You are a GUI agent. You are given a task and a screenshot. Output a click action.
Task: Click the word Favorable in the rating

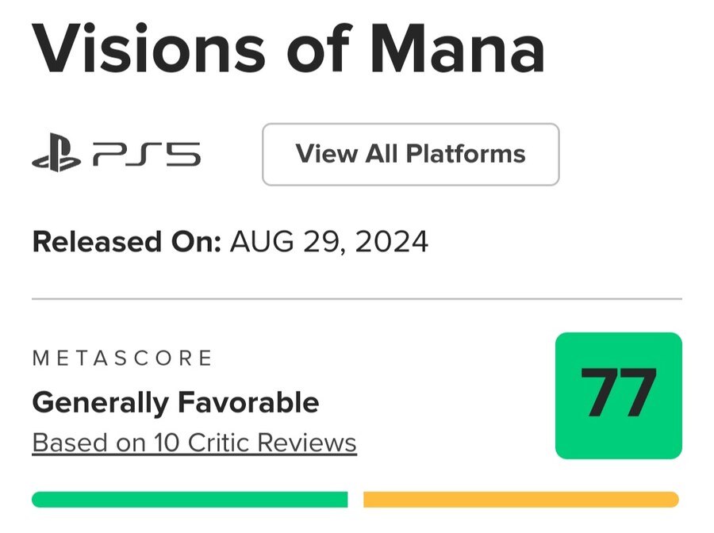pyautogui.click(x=248, y=402)
